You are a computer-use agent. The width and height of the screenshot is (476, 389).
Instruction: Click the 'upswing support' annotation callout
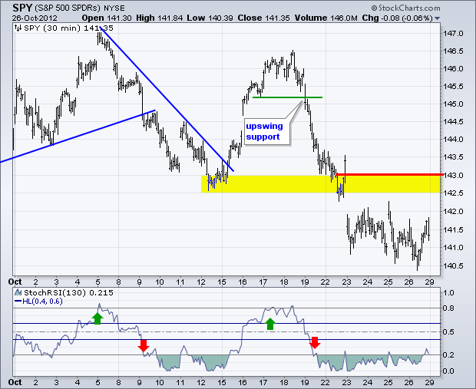click(267, 131)
